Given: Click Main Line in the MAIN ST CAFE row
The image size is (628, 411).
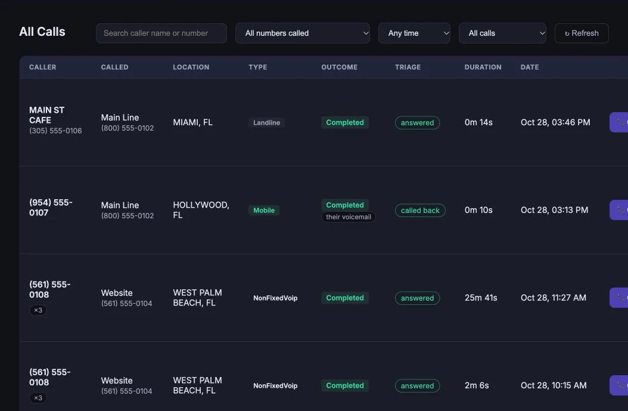Looking at the screenshot, I should [120, 118].
